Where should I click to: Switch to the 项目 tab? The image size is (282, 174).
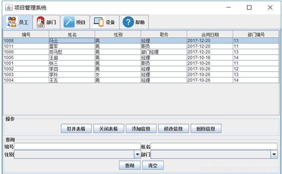point(75,22)
